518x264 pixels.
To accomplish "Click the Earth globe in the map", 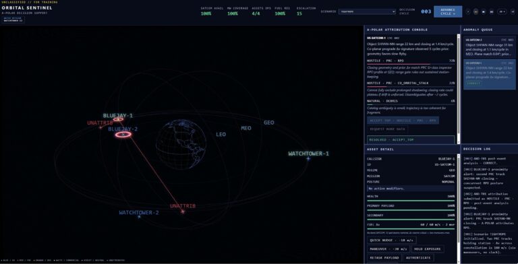I will (x=181, y=144).
